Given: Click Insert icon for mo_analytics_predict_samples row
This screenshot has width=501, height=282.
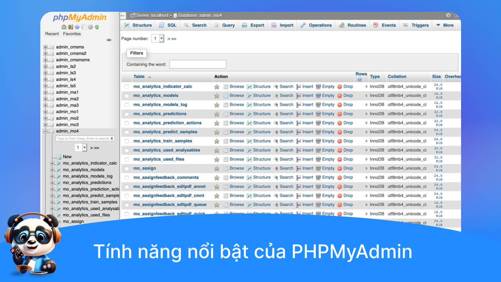Looking at the screenshot, I should pyautogui.click(x=299, y=132).
